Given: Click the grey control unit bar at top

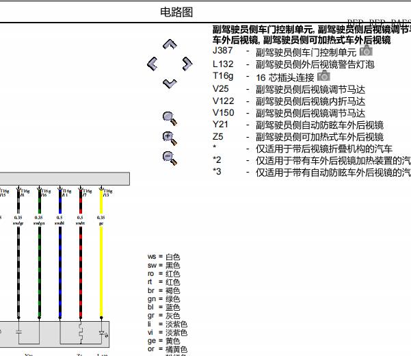Looking at the screenshot, I should (65, 179).
